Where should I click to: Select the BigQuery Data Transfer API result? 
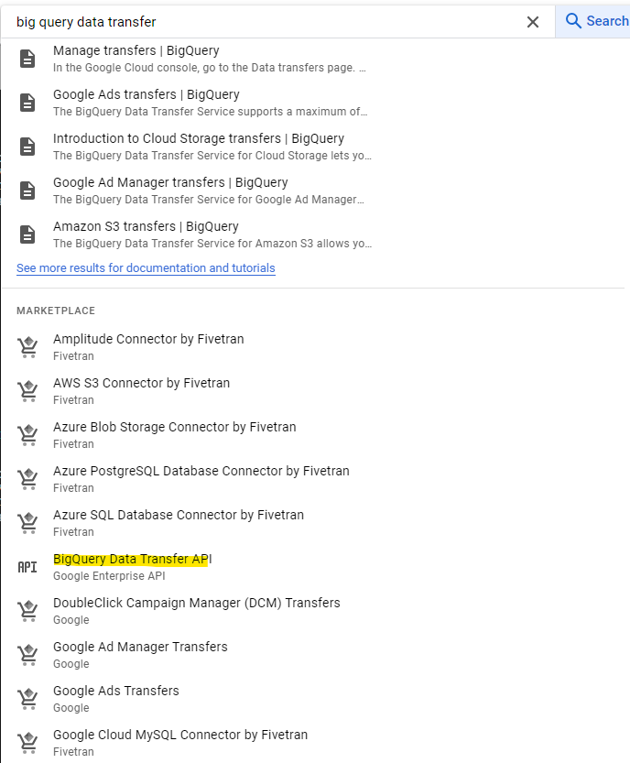point(133,559)
